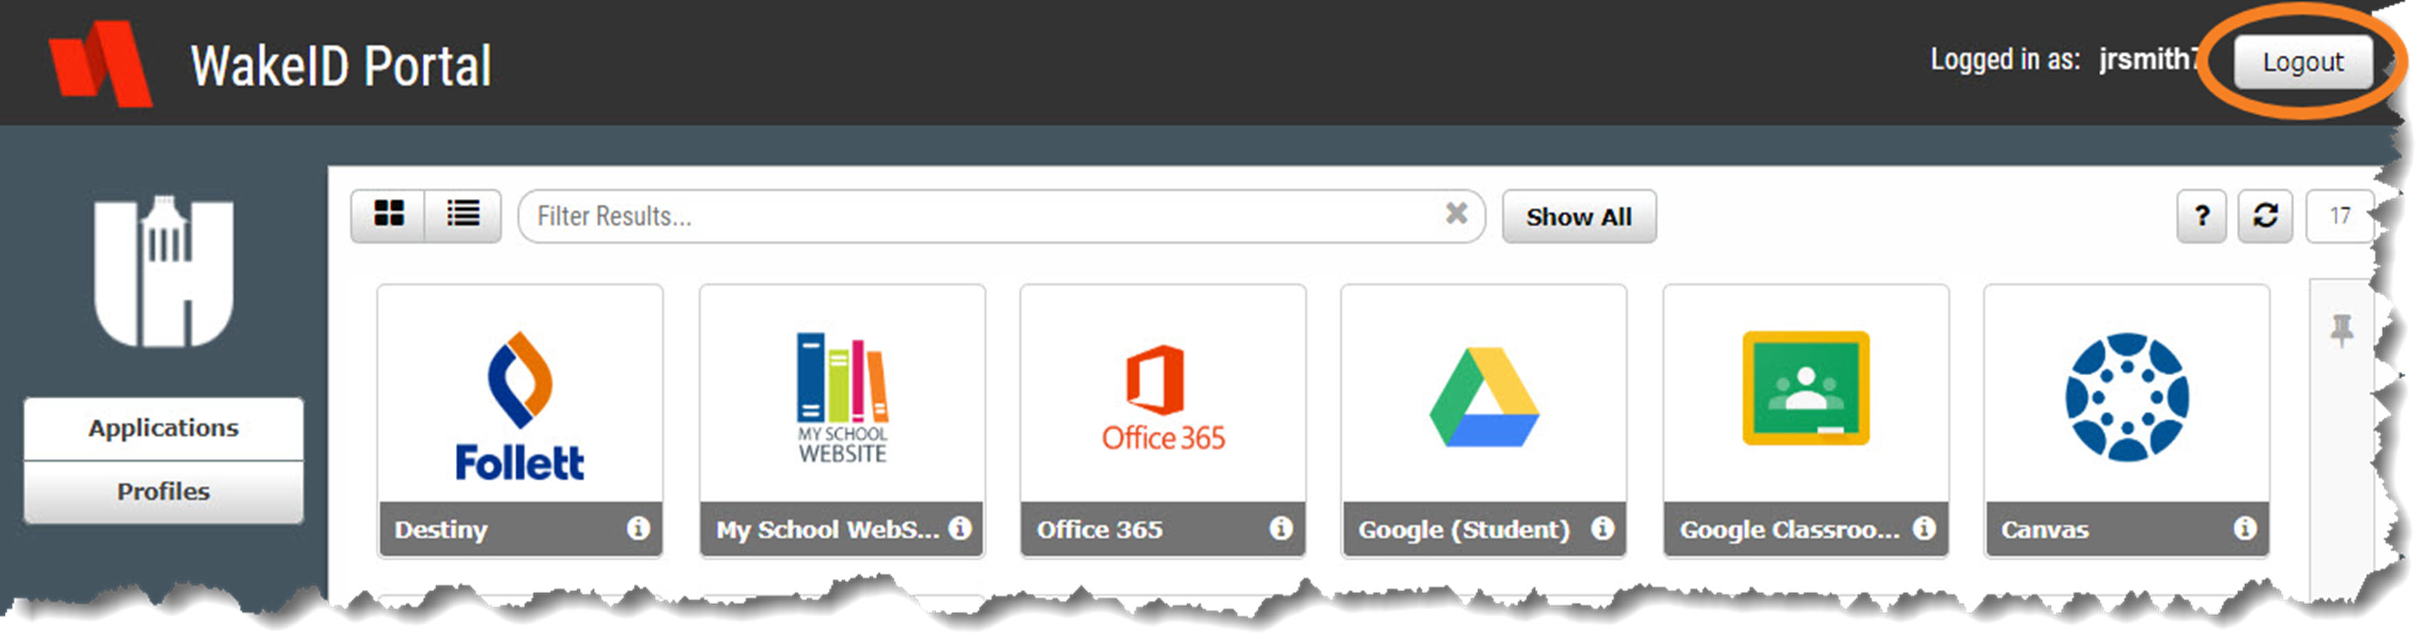This screenshot has height=633, width=2416.
Task: Open the Applications sidebar tab
Action: point(163,429)
